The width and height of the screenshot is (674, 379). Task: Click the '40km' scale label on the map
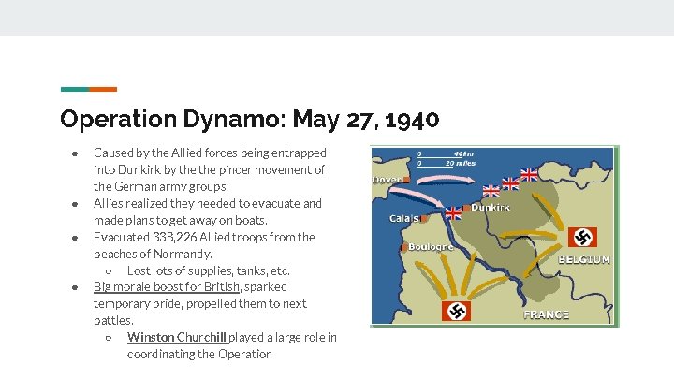coord(463,153)
